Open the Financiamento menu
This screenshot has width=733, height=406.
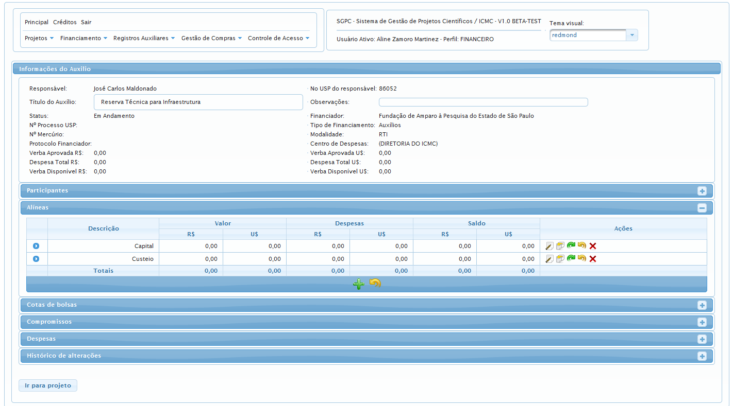pyautogui.click(x=84, y=38)
